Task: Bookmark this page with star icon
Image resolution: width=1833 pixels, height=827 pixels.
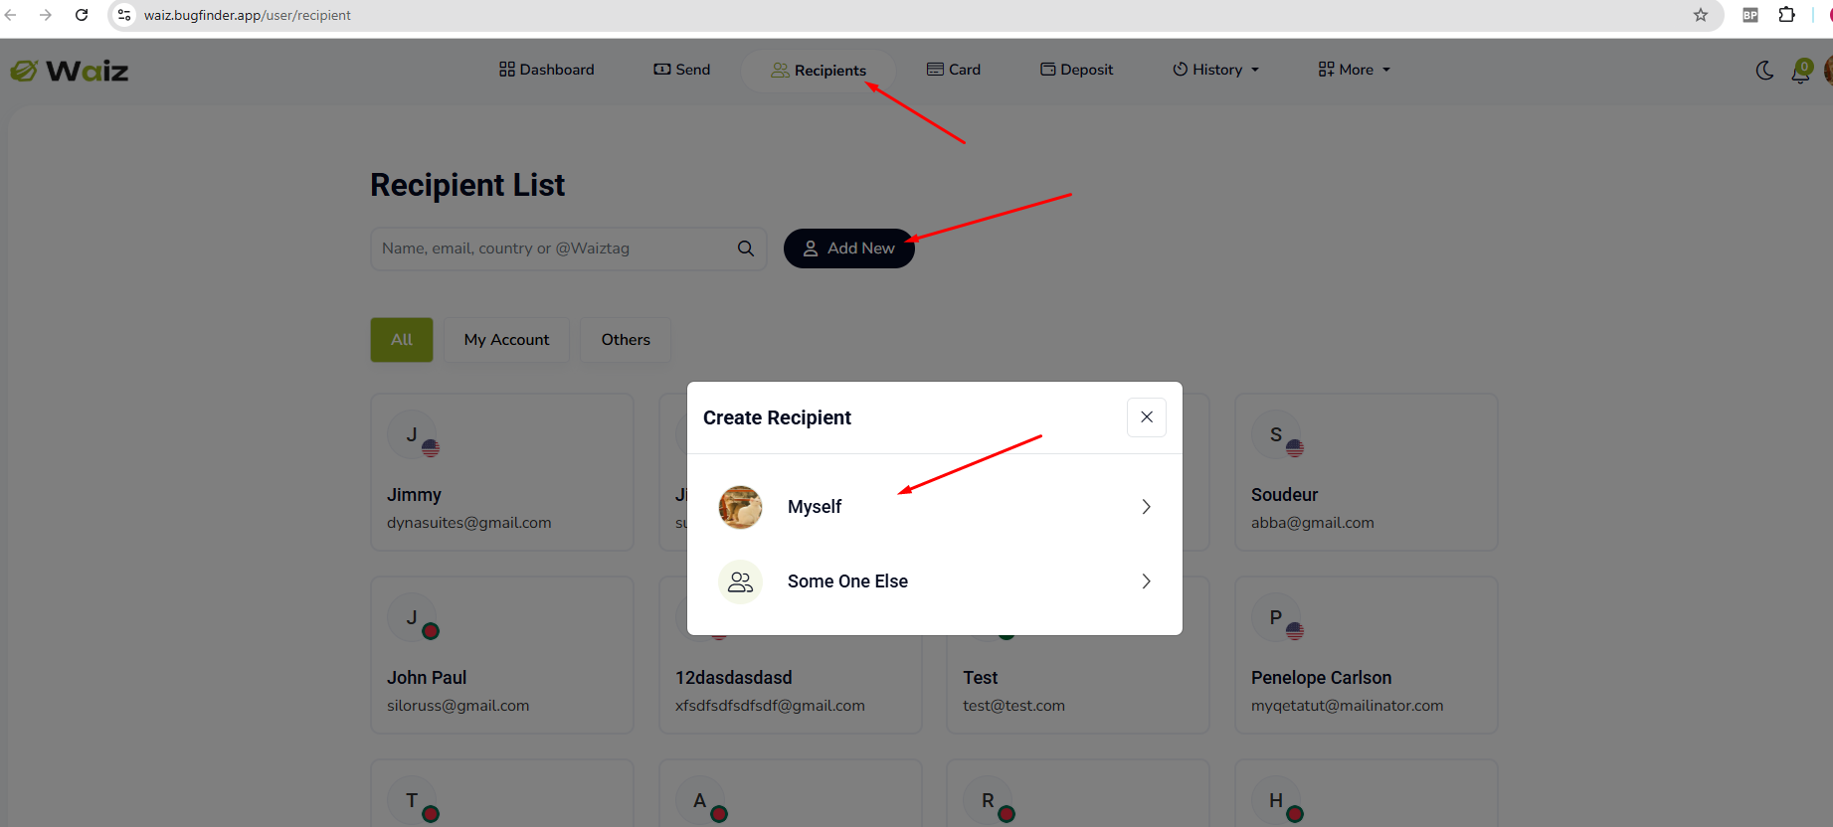Action: 1701,15
